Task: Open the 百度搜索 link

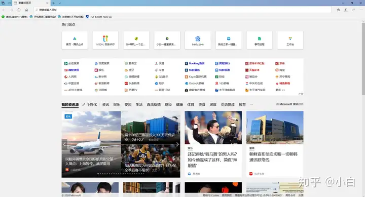Action: [102, 63]
